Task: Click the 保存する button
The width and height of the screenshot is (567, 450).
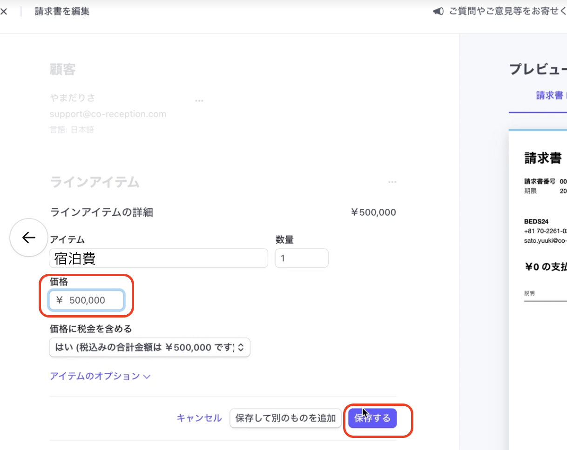Action: pyautogui.click(x=372, y=418)
